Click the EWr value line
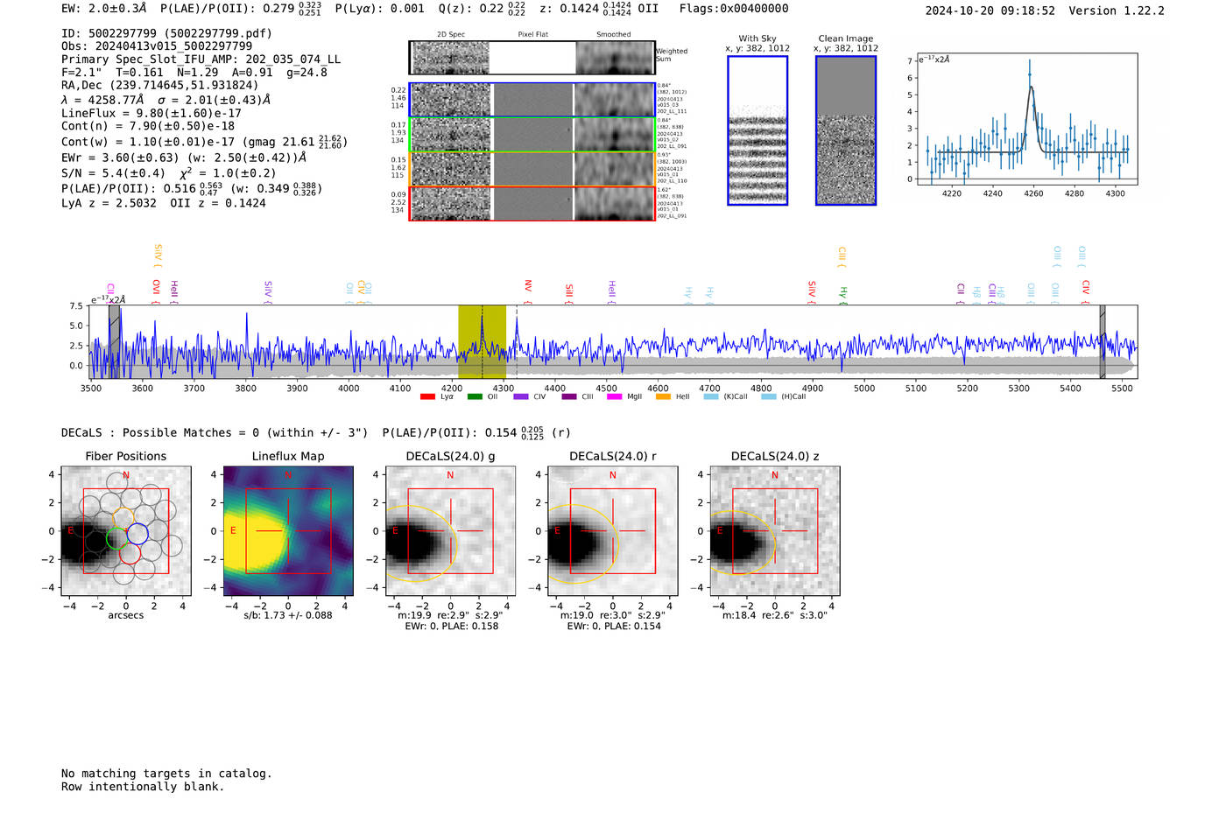This screenshot has height=834, width=1226. [184, 158]
